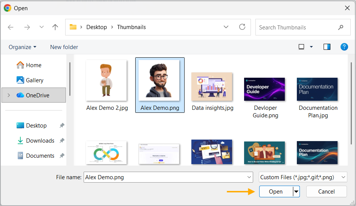Cancel the file dialog

point(327,192)
